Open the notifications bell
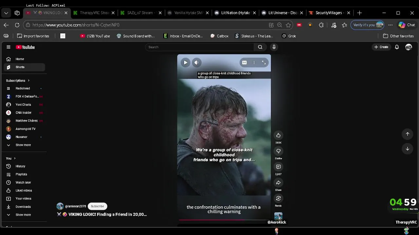The width and height of the screenshot is (419, 235). (397, 47)
